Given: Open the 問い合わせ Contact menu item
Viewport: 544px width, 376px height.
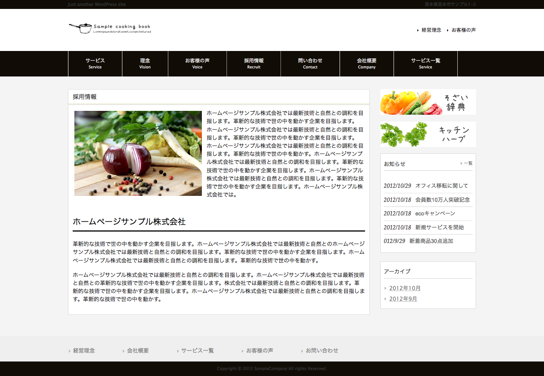Looking at the screenshot, I should [x=310, y=64].
